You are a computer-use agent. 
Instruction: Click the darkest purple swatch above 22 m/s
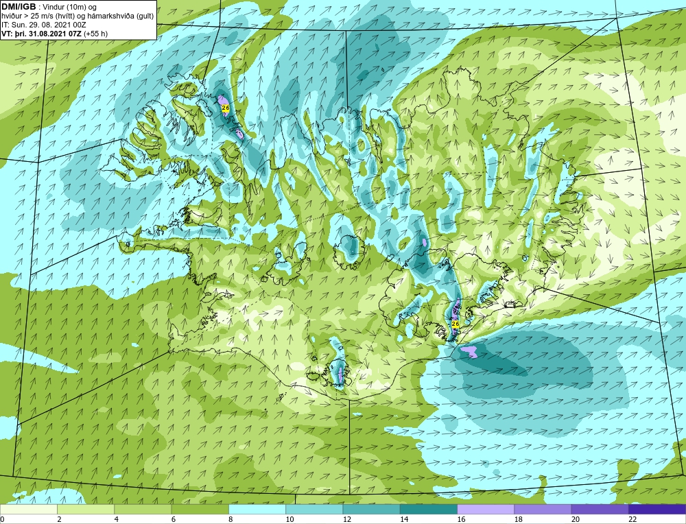(657, 510)
